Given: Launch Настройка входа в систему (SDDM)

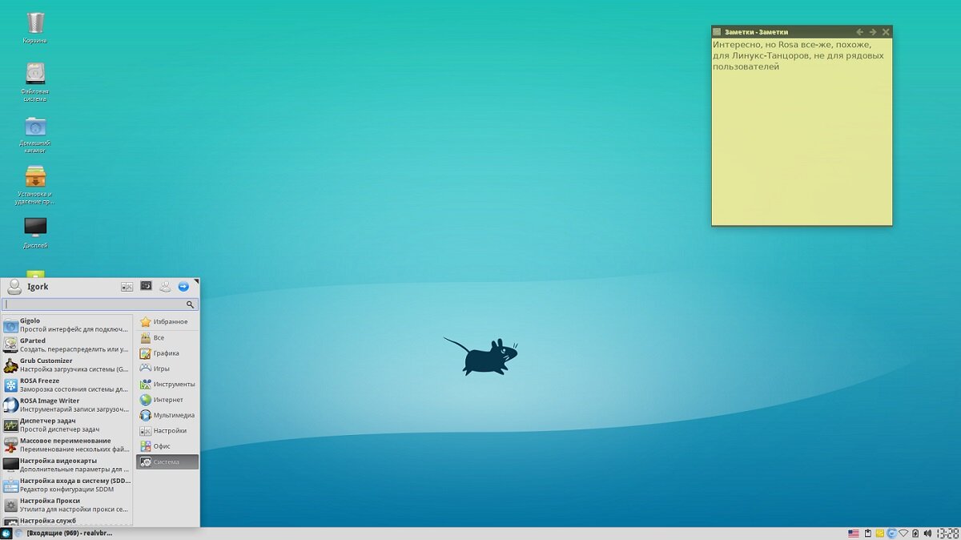Looking at the screenshot, I should (66, 485).
